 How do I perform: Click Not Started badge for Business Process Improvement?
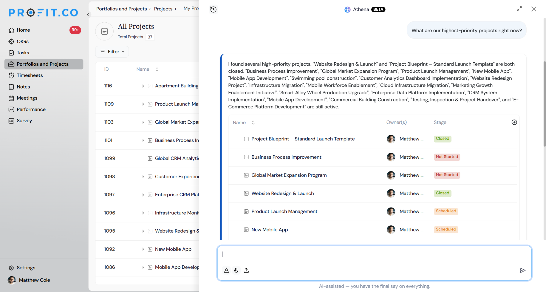coord(447,157)
